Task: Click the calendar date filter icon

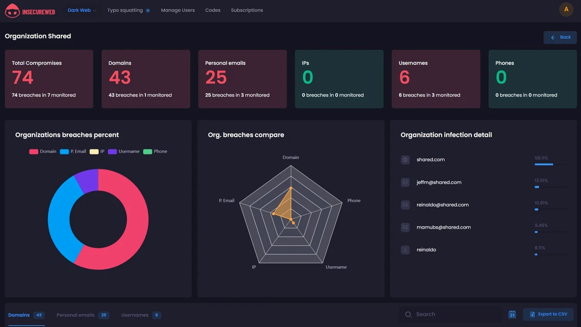Action: (512, 314)
